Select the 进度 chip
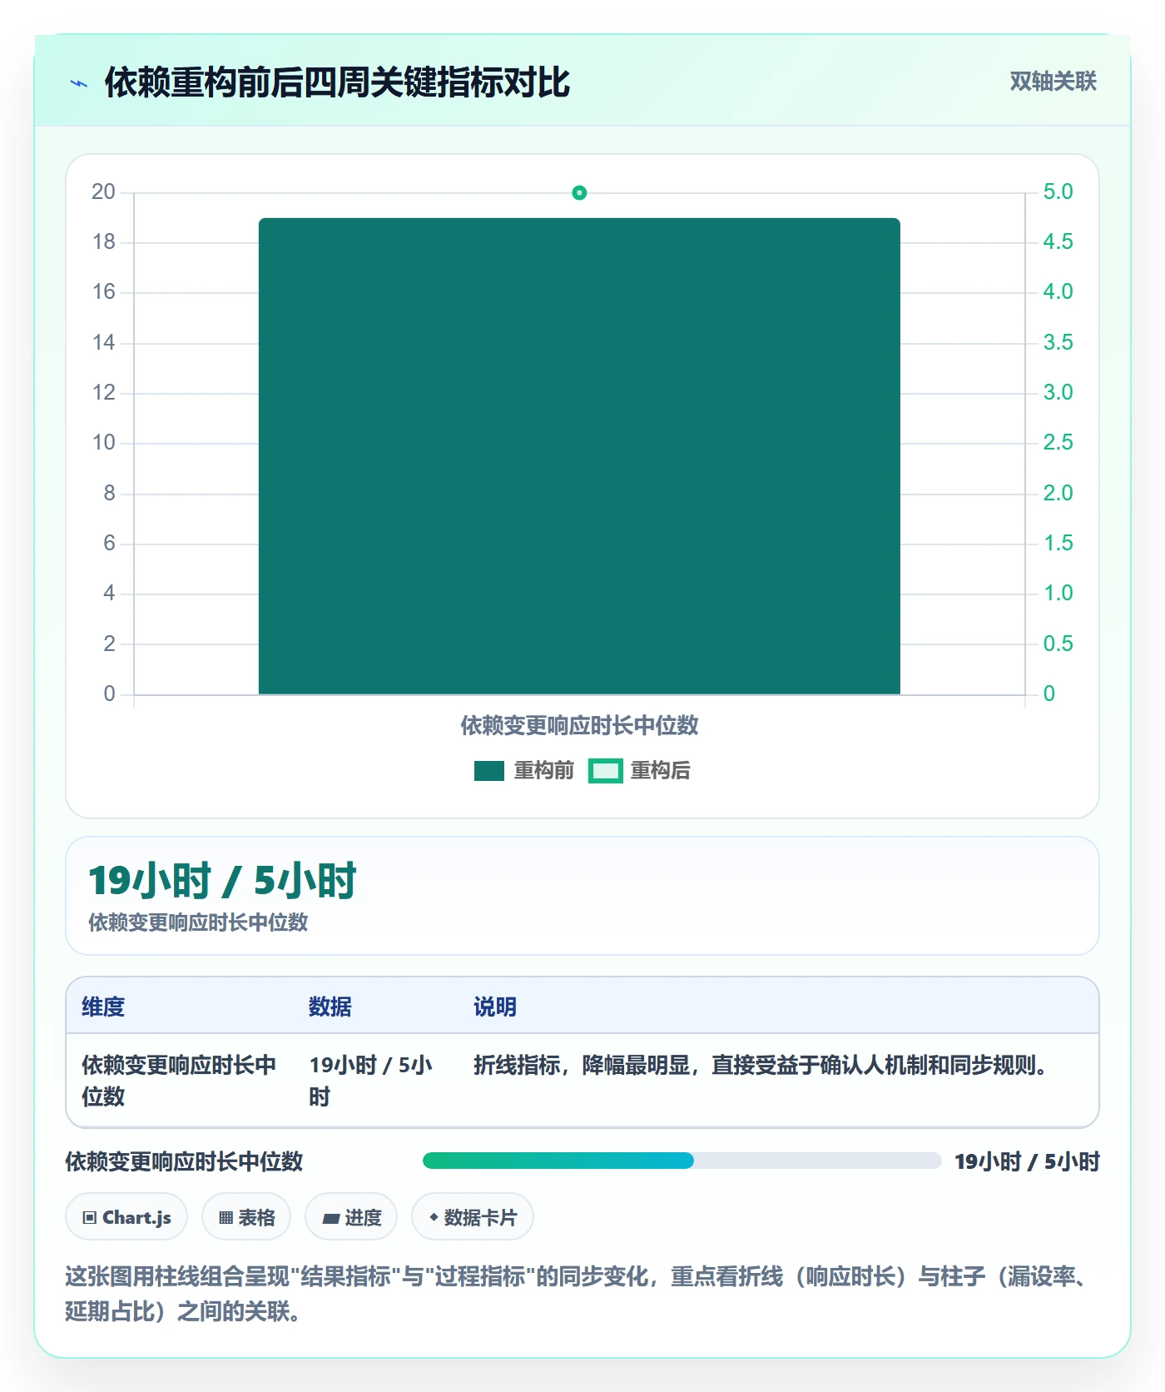 pyautogui.click(x=351, y=1217)
